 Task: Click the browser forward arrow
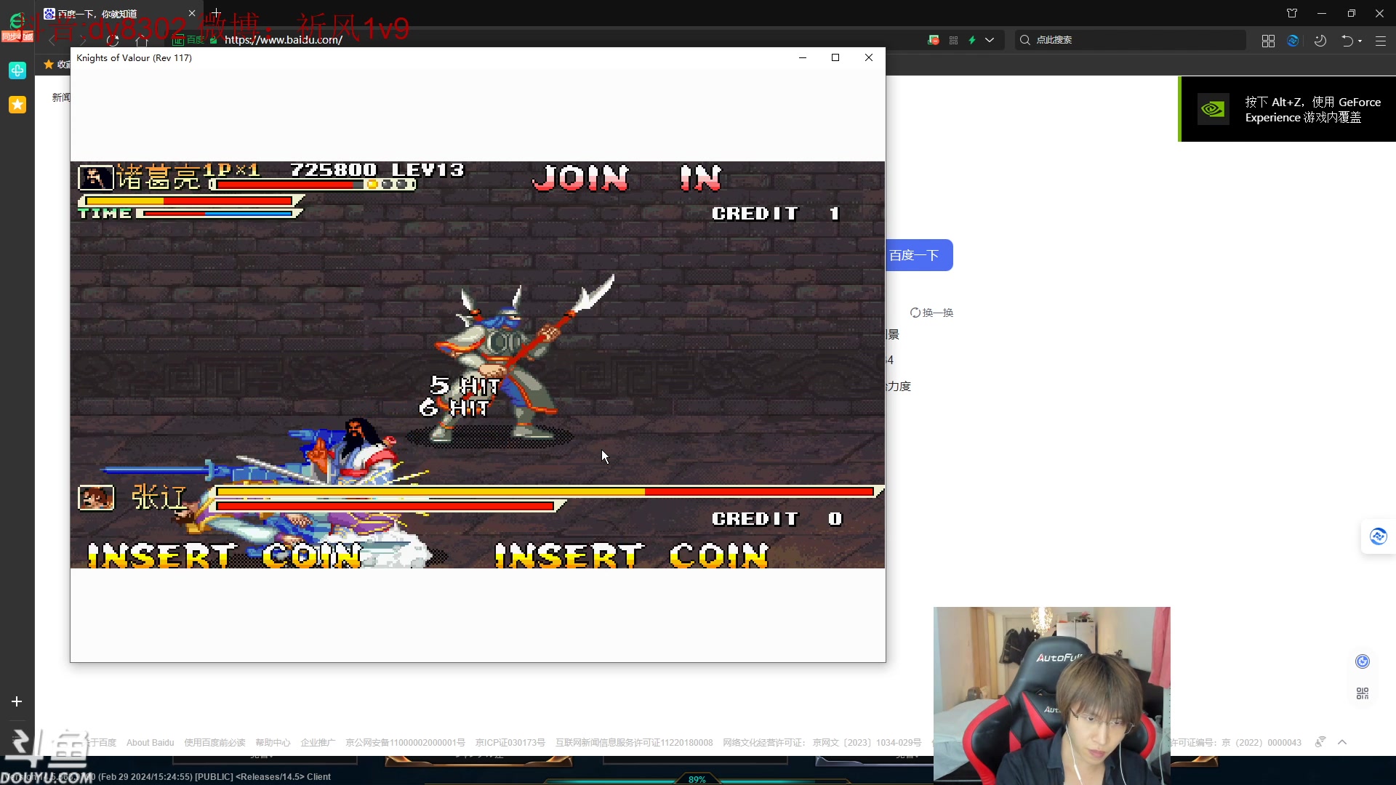tap(83, 41)
